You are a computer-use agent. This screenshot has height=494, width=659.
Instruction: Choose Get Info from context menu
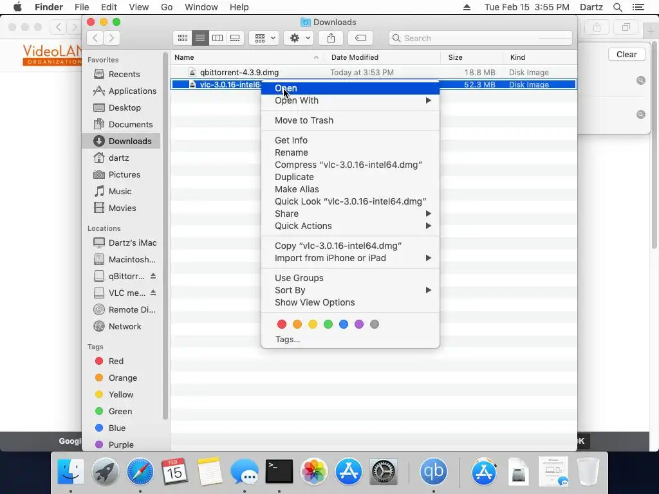[350, 140]
